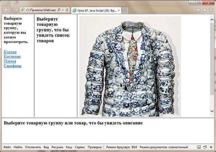Click the undock developer tools icon
This screenshot has height=152, width=216.
205,147
